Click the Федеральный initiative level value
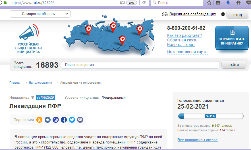Screen dimensions: 251x150 point(114,97)
